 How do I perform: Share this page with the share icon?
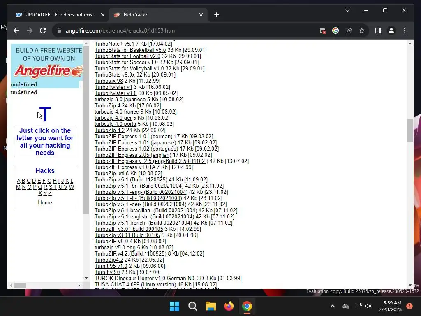[349, 30]
